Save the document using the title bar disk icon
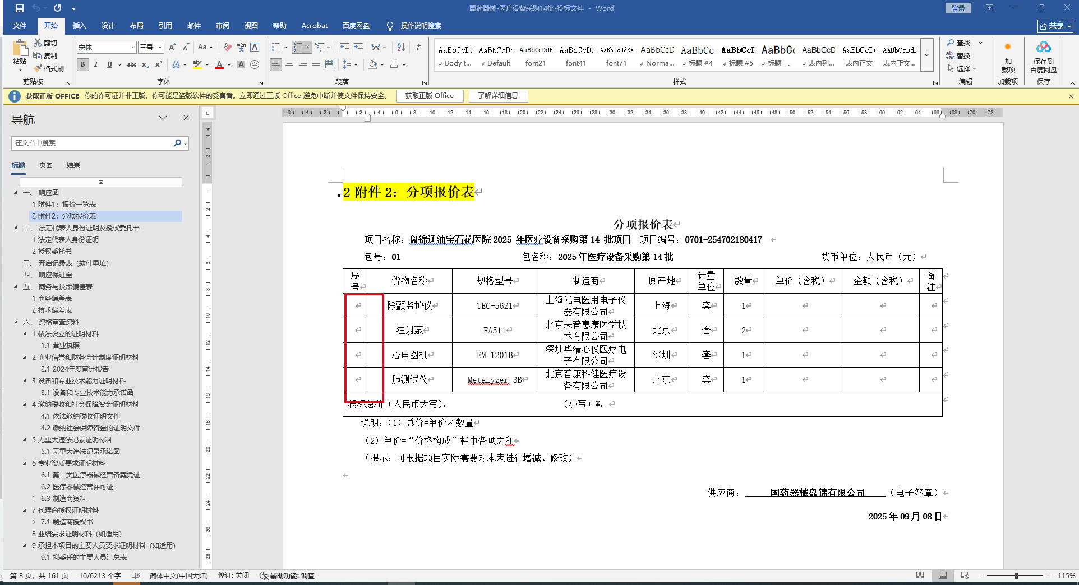 (20, 8)
